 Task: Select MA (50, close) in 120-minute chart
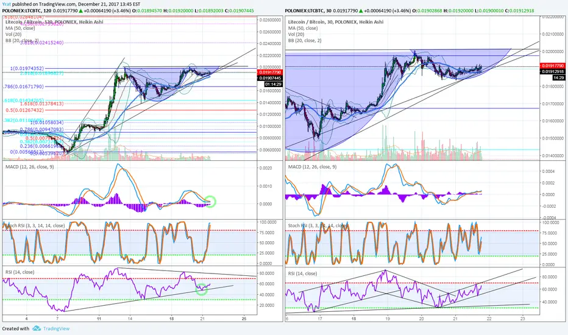20,28
